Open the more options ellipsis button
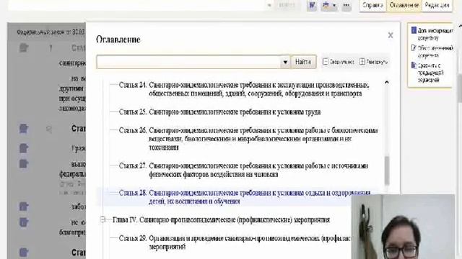 (x=346, y=6)
